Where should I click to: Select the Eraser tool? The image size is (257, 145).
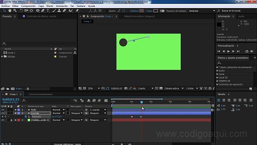tap(64, 11)
